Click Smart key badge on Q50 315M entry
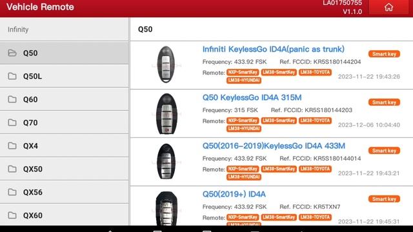 384,102
